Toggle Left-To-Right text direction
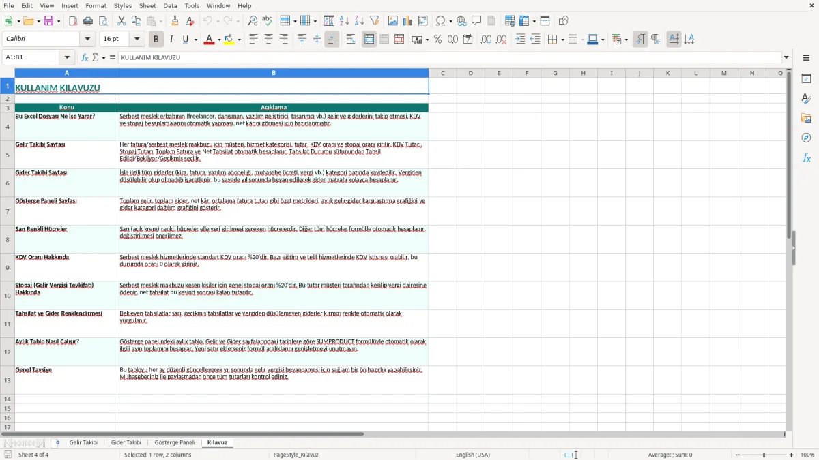Viewport: 819px width, 460px height. 640,40
